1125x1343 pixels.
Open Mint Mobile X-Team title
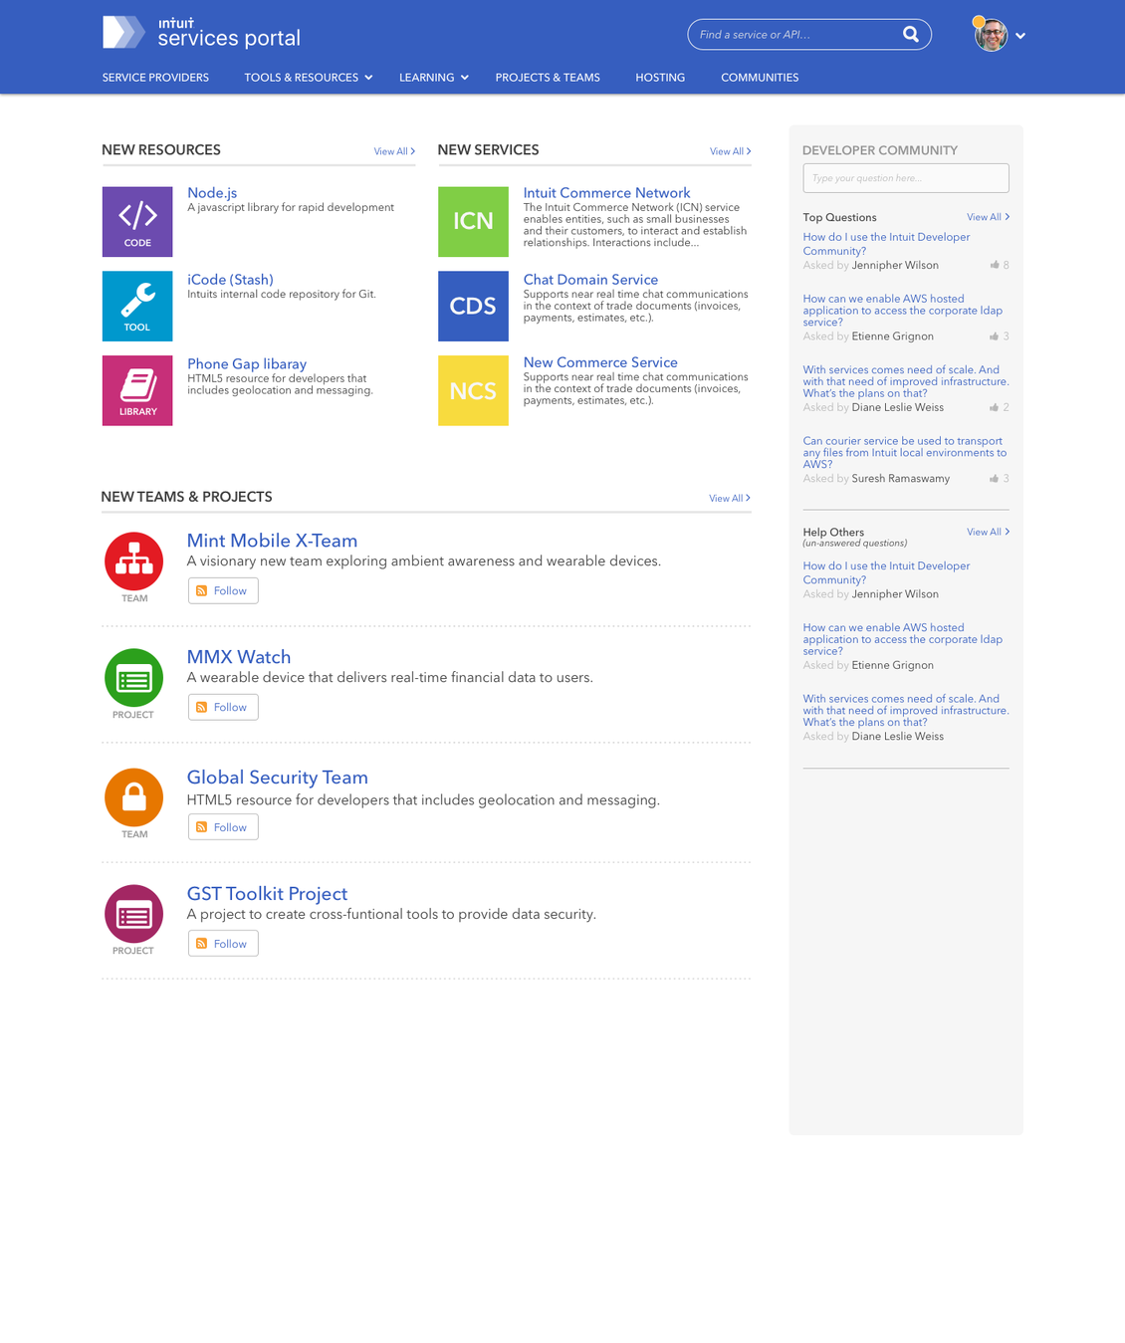tap(272, 541)
